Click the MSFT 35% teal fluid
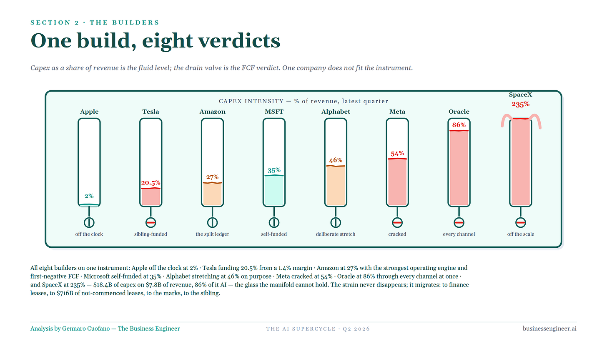 coord(274,190)
